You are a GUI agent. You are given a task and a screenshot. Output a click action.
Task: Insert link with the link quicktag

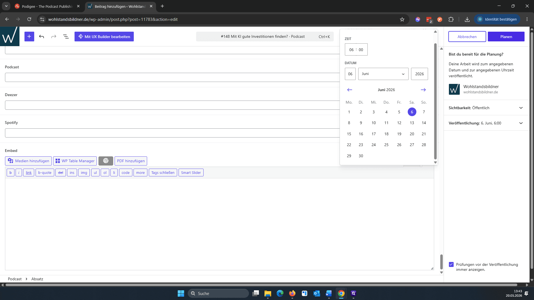click(29, 172)
